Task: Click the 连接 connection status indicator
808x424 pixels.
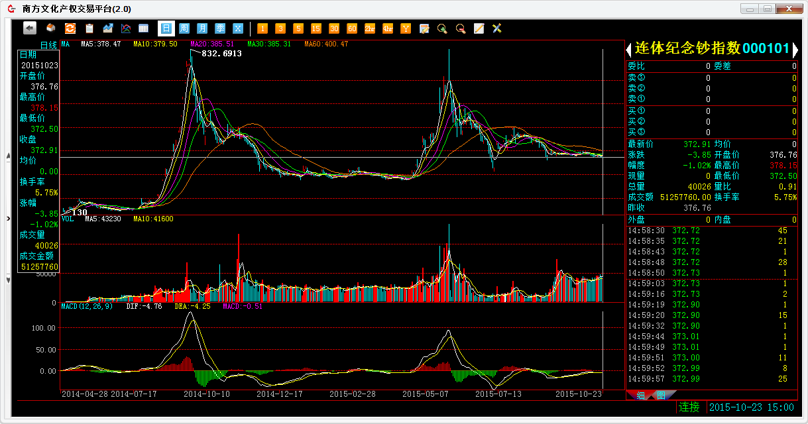Action: [x=689, y=407]
